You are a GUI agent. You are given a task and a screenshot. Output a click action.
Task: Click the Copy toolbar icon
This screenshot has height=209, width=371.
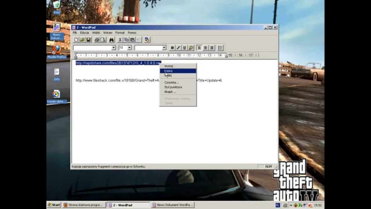pos(126,40)
